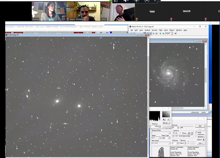
Task: Toggle the Subframe Mouse checkbox
Action: pyautogui.click(x=181, y=133)
